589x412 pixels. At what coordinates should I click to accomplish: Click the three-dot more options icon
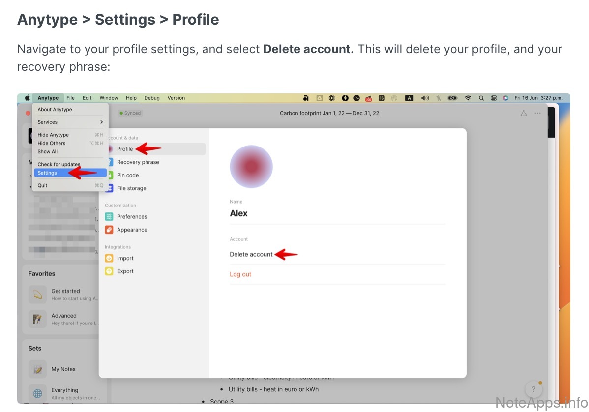(537, 113)
